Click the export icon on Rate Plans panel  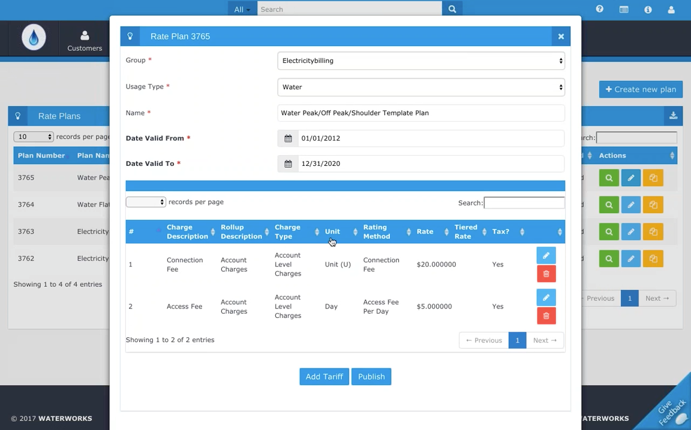[673, 115]
